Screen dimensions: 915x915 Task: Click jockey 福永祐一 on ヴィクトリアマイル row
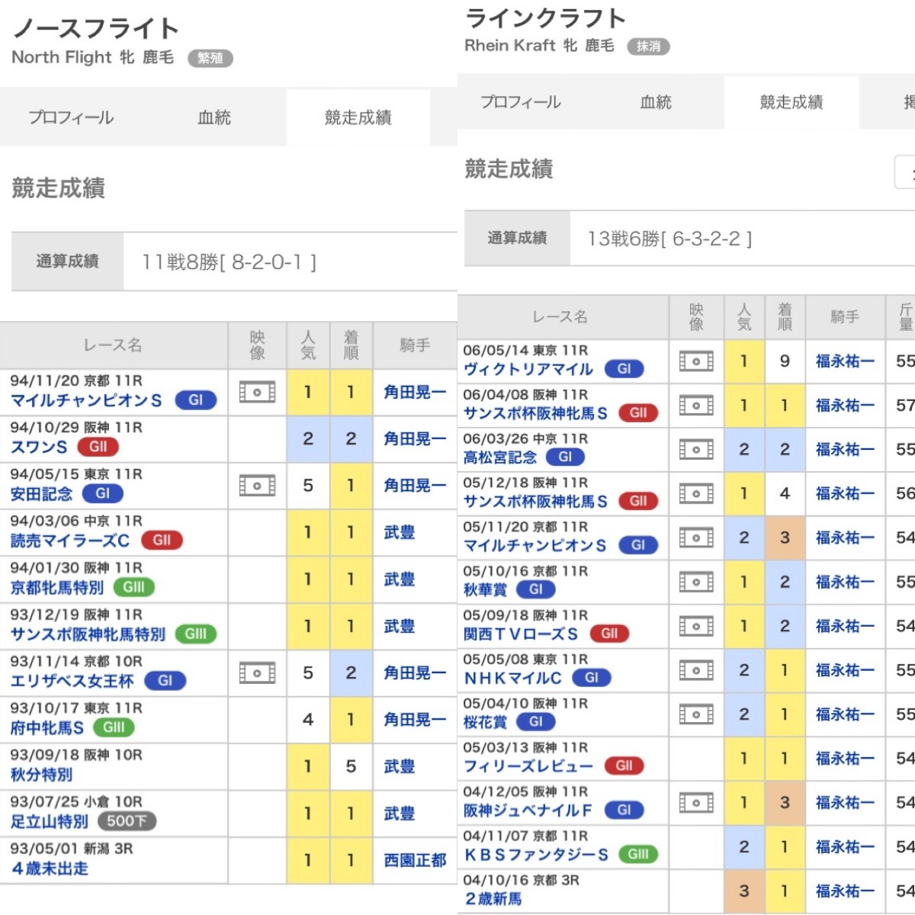[x=845, y=361]
